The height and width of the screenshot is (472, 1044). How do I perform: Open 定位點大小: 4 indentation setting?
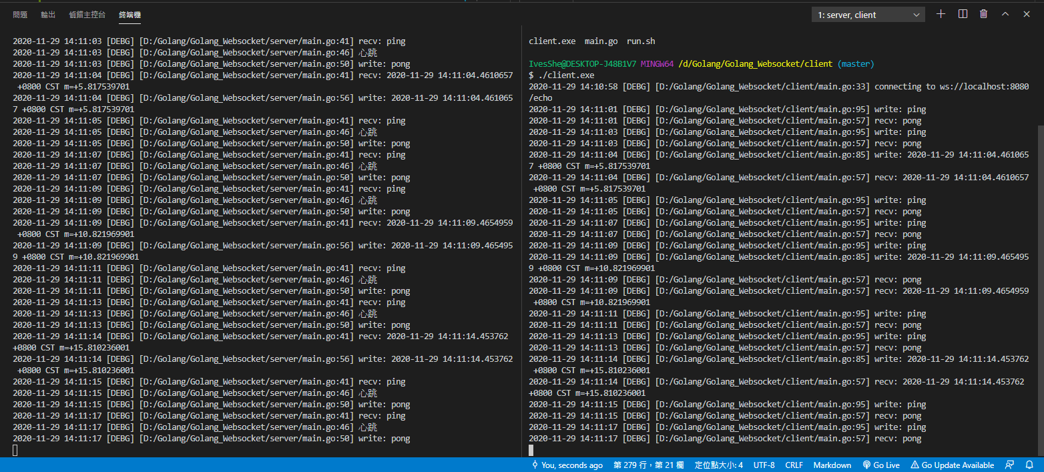click(718, 465)
